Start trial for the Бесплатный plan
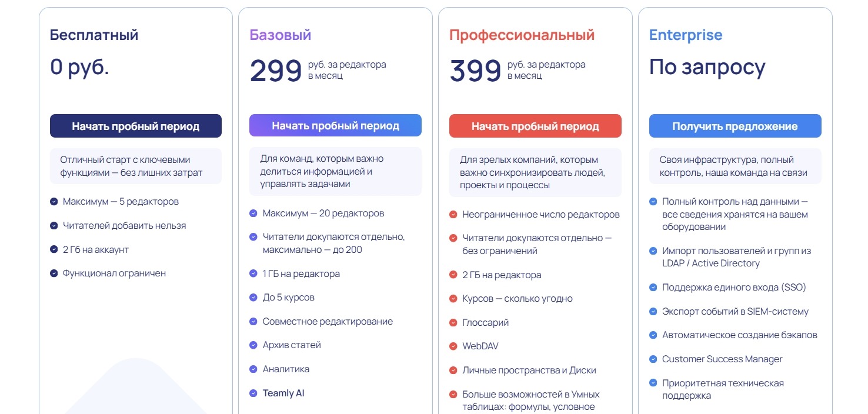This screenshot has width=868, height=414. (136, 126)
